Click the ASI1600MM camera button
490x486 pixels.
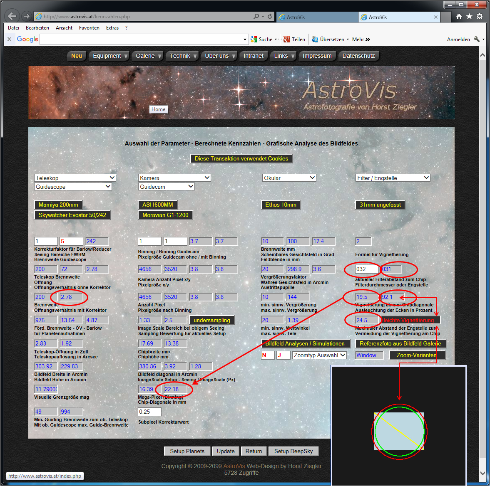point(158,205)
